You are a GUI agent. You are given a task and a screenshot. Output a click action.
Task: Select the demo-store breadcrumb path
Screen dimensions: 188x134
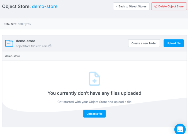tap(12, 56)
